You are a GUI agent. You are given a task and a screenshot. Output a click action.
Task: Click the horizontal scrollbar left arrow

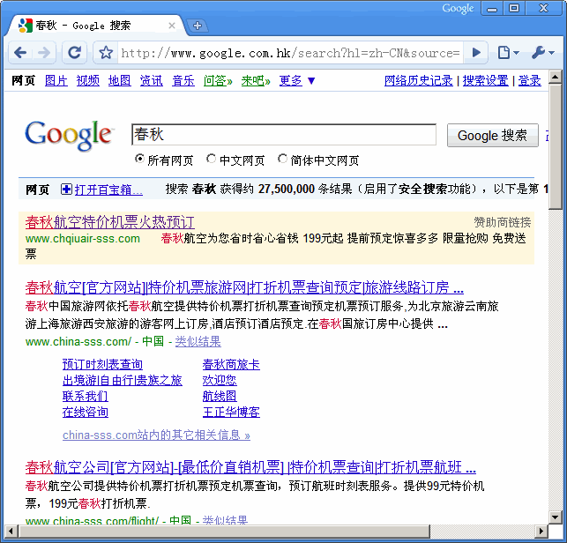click(10, 531)
